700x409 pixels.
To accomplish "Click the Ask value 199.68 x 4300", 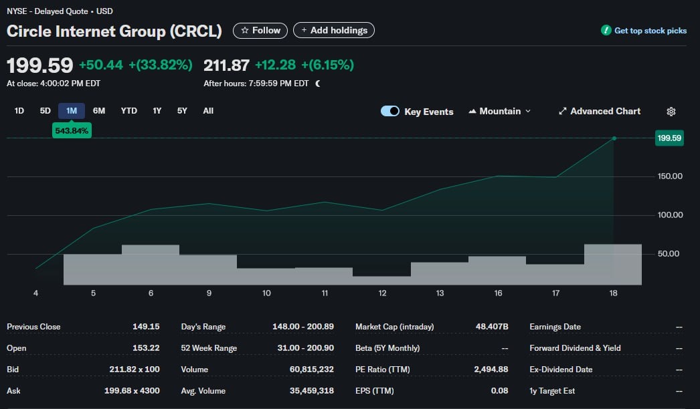I will click(132, 391).
